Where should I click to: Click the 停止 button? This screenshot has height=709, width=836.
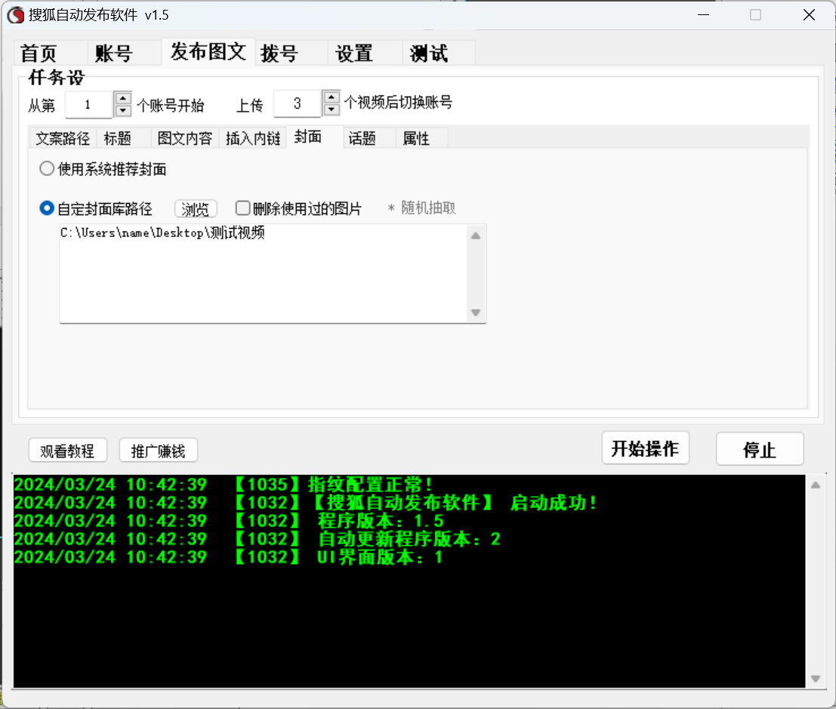760,449
